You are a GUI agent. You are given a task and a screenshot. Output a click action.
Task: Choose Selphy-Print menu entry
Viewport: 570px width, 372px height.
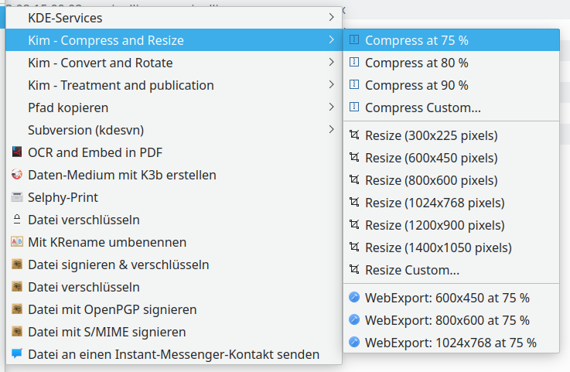click(x=174, y=197)
